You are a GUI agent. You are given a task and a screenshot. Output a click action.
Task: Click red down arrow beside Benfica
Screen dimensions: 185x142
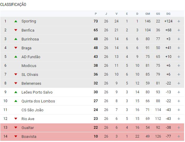coord(16,30)
